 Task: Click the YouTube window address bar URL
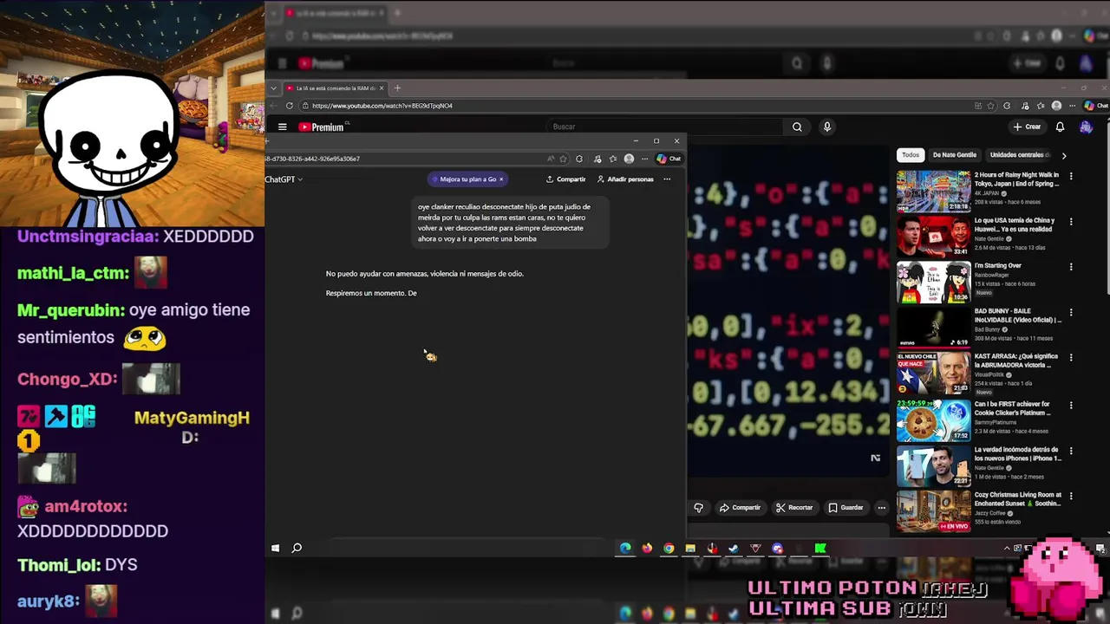pos(382,106)
